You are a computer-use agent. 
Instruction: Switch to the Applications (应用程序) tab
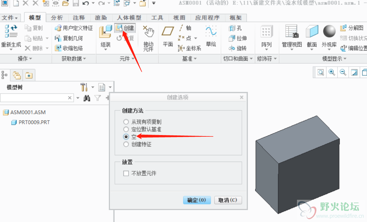coord(207,18)
